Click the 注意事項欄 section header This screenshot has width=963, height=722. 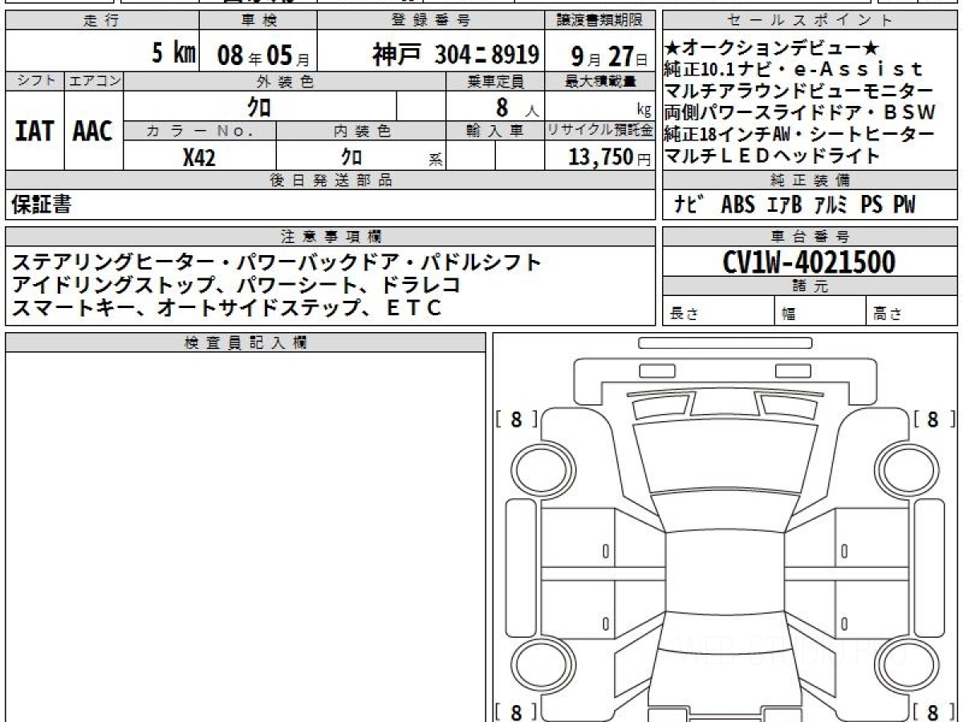tap(330, 237)
